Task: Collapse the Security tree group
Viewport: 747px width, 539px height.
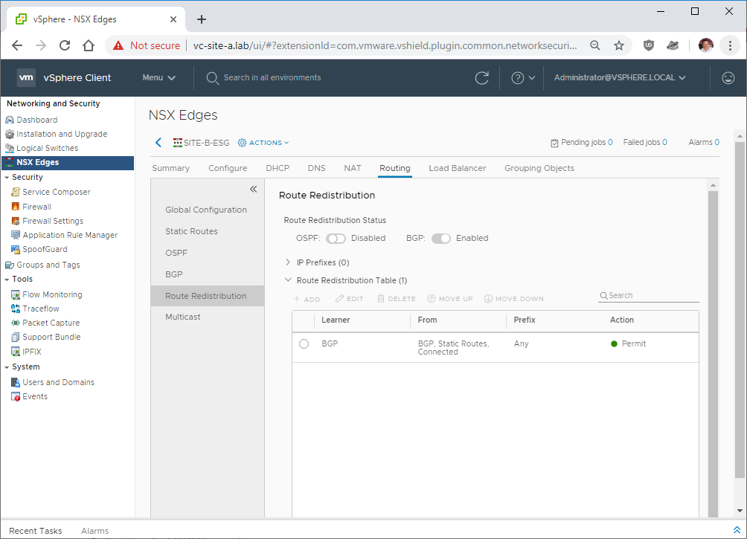Action: 7,178
